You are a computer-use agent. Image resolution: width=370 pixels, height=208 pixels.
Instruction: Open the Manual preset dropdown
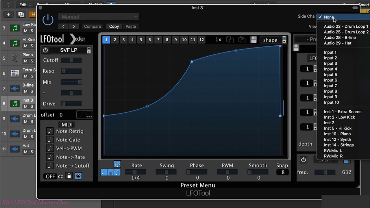99,17
